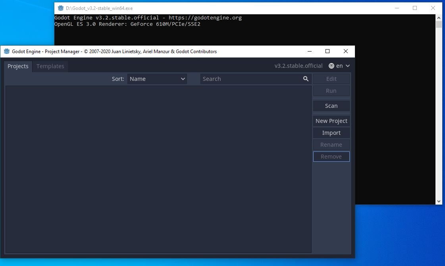Maximize the console window
Image resolution: width=445 pixels, height=266 pixels.
(415, 8)
